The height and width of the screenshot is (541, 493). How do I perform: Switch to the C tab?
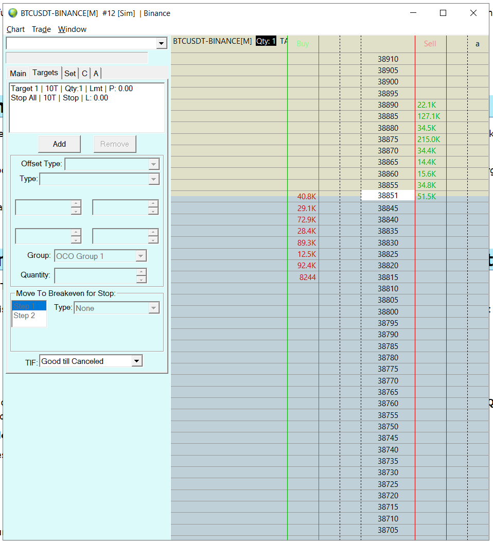pyautogui.click(x=84, y=74)
